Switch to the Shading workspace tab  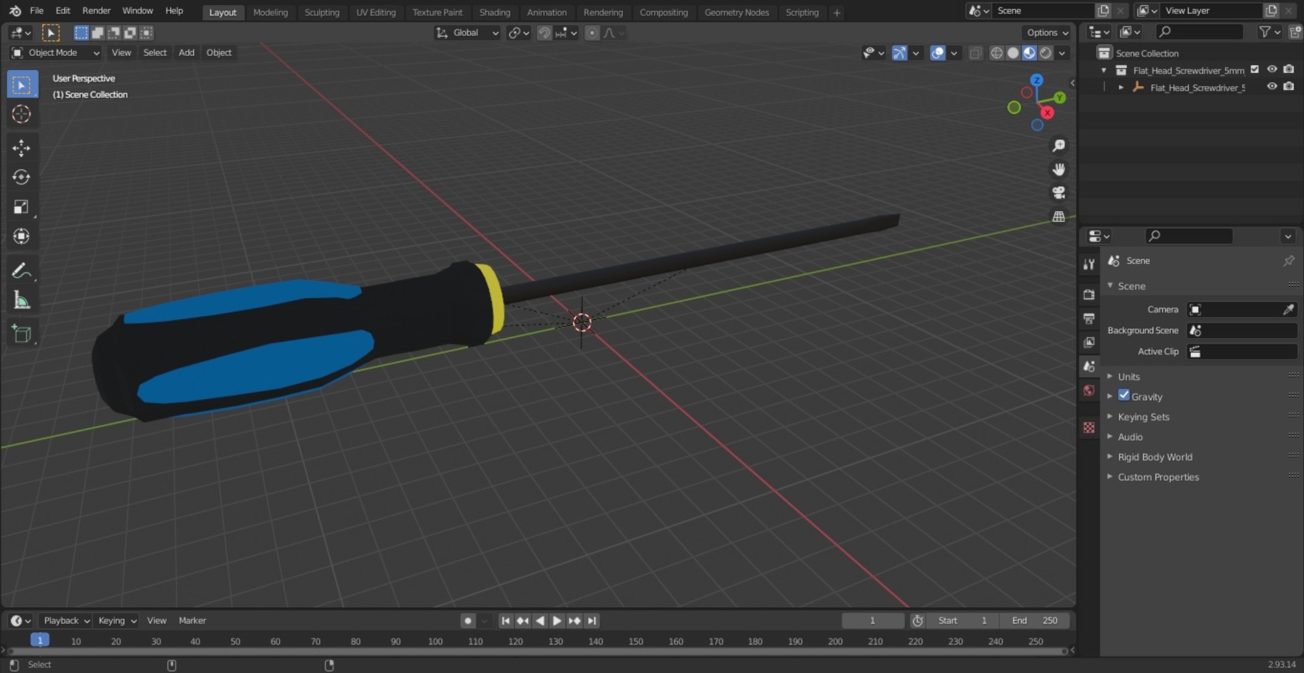(494, 12)
